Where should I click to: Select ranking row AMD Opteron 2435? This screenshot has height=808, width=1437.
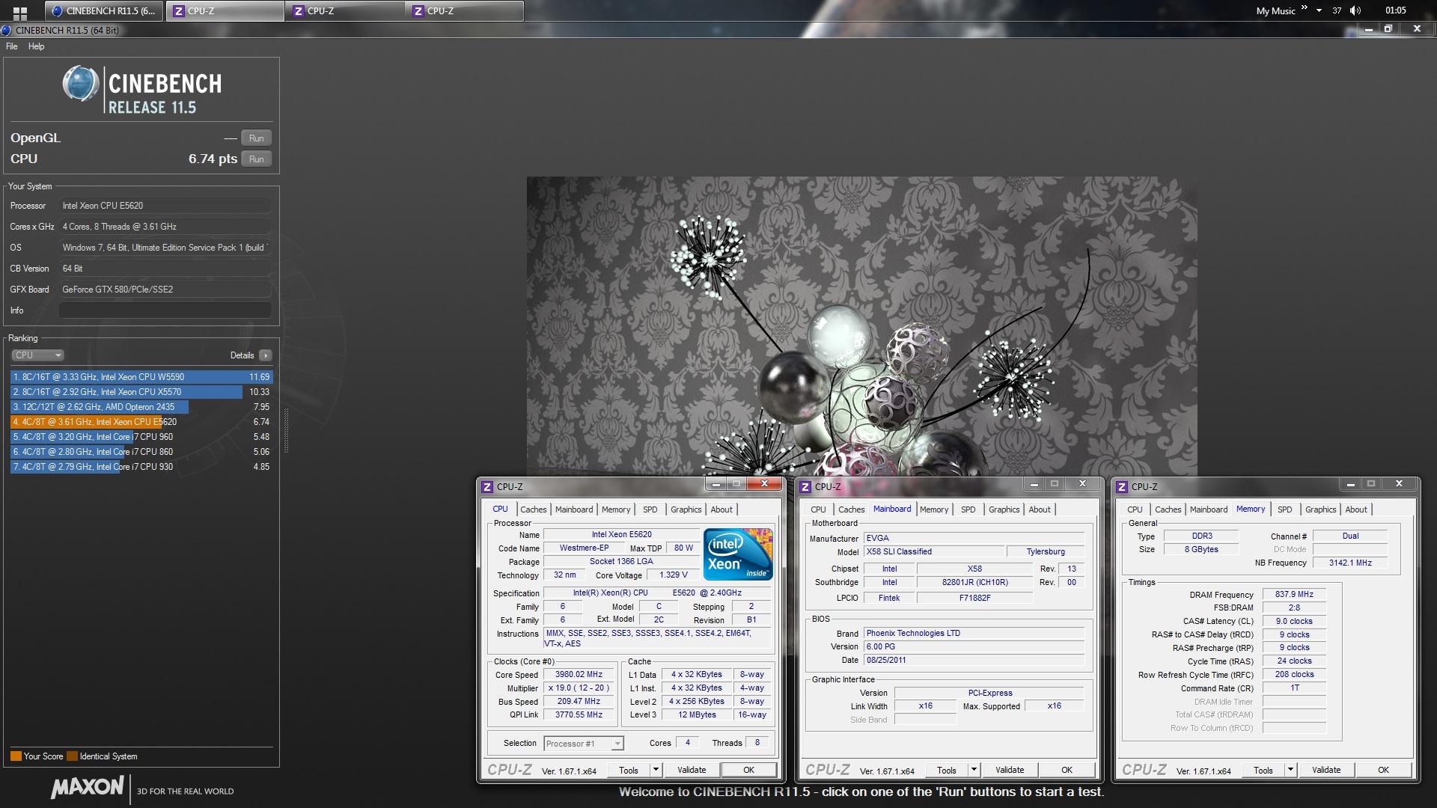click(x=141, y=407)
